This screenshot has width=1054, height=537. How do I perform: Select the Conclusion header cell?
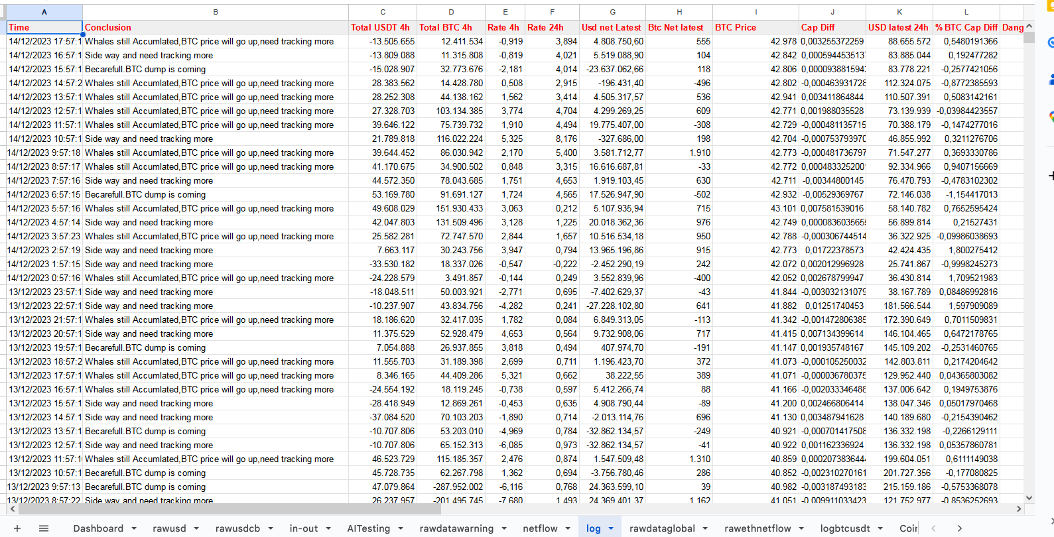pyautogui.click(x=216, y=27)
